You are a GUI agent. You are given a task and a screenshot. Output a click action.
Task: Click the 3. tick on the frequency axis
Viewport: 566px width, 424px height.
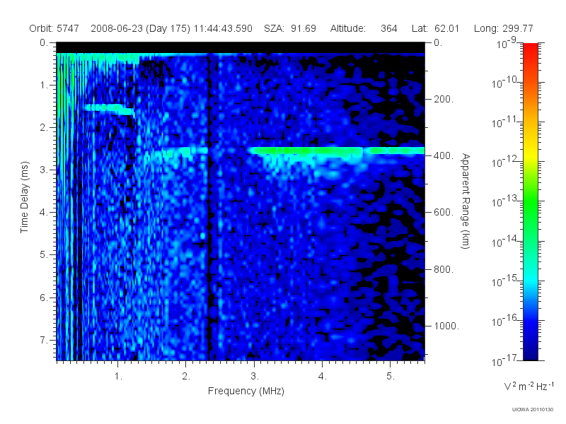coord(255,377)
